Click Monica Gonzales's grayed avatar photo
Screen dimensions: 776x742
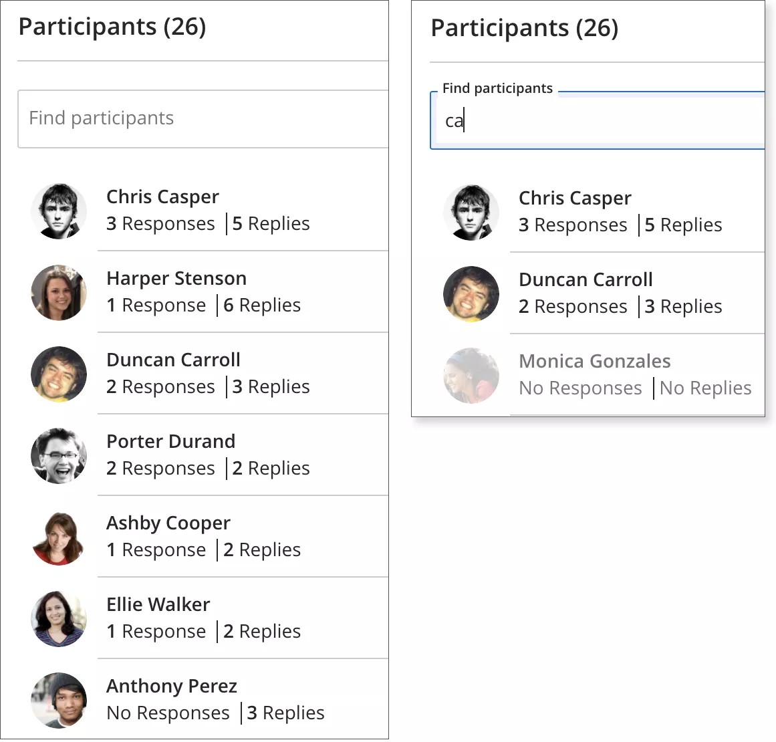point(471,375)
